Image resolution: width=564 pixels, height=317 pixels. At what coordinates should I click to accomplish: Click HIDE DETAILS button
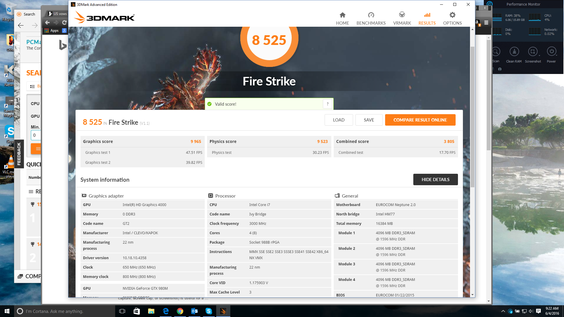435,179
